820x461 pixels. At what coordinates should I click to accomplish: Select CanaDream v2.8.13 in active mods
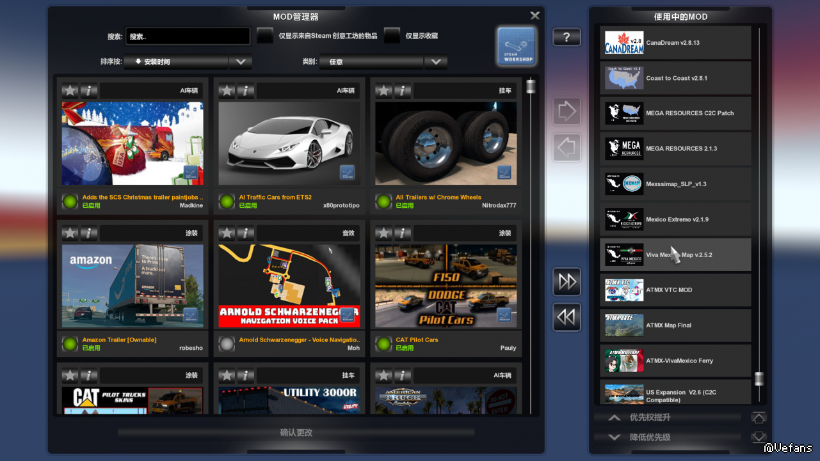[675, 43]
